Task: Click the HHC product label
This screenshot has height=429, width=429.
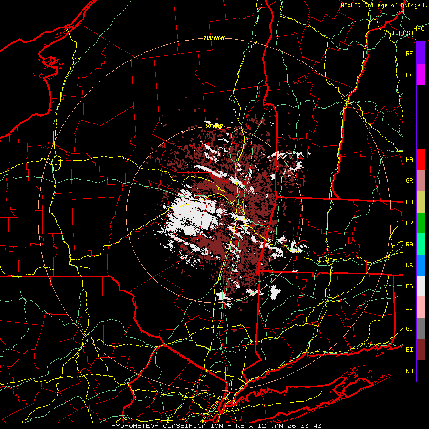Action: (419, 29)
